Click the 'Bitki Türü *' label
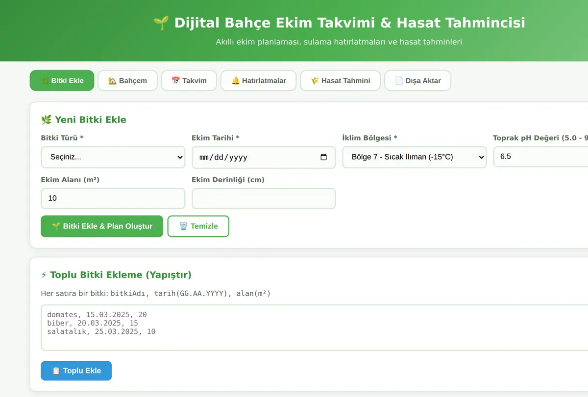 [x=62, y=138]
